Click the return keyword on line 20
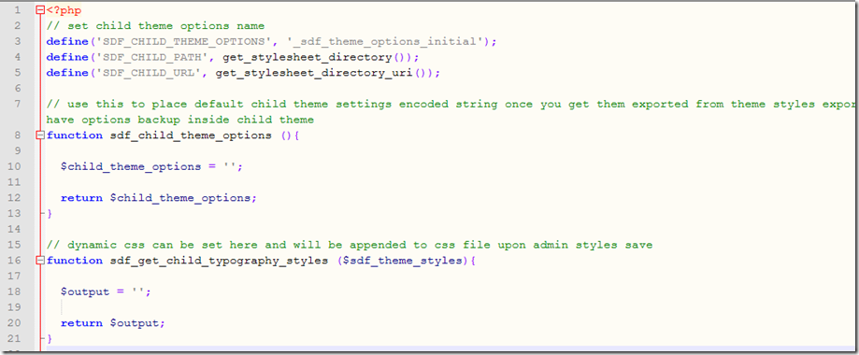The width and height of the screenshot is (859, 355). (81, 323)
